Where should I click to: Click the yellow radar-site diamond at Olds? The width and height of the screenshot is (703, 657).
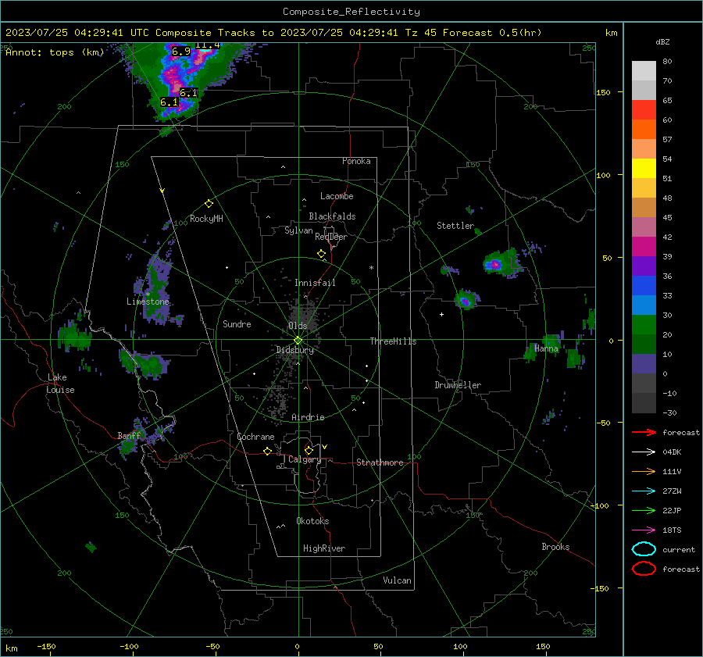[298, 341]
